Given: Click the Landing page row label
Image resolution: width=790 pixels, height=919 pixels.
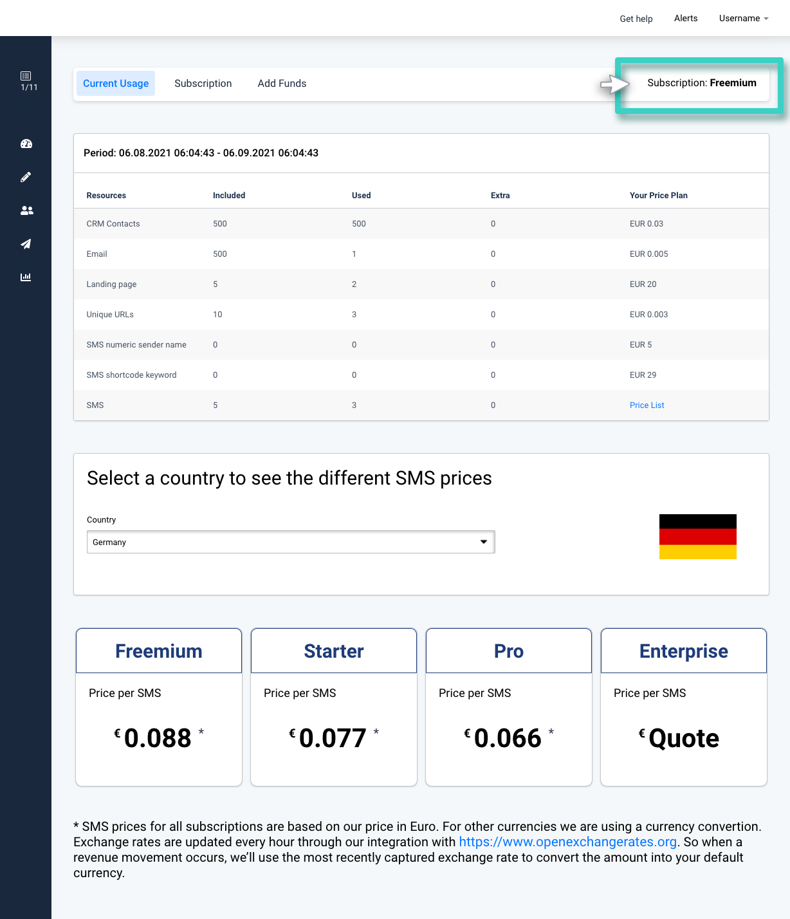Looking at the screenshot, I should pyautogui.click(x=111, y=284).
